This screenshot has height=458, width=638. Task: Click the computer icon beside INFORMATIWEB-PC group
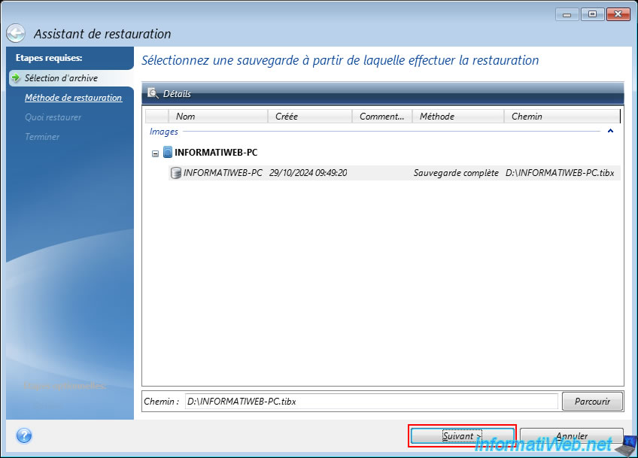[x=167, y=152]
